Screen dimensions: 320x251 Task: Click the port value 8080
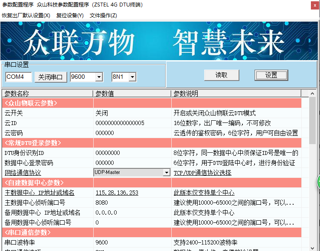pyautogui.click(x=101, y=203)
